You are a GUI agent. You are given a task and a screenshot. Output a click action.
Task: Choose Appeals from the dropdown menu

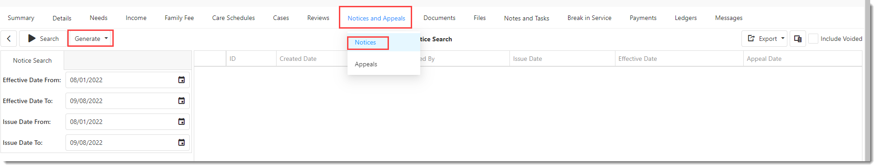(x=366, y=64)
